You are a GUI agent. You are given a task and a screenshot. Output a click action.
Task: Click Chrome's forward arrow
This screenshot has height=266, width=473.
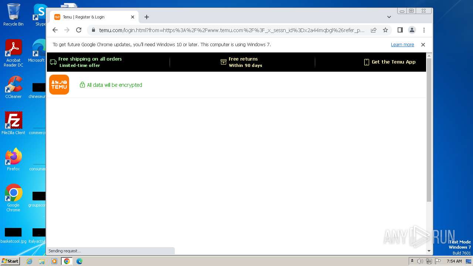click(x=67, y=30)
